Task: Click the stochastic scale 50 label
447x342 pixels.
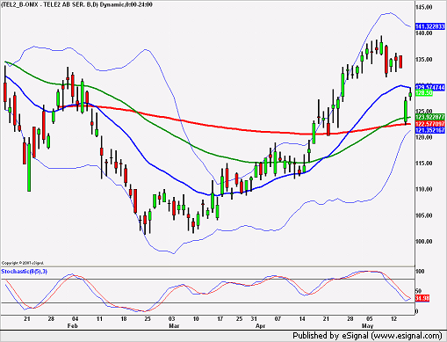Action: 419,291
